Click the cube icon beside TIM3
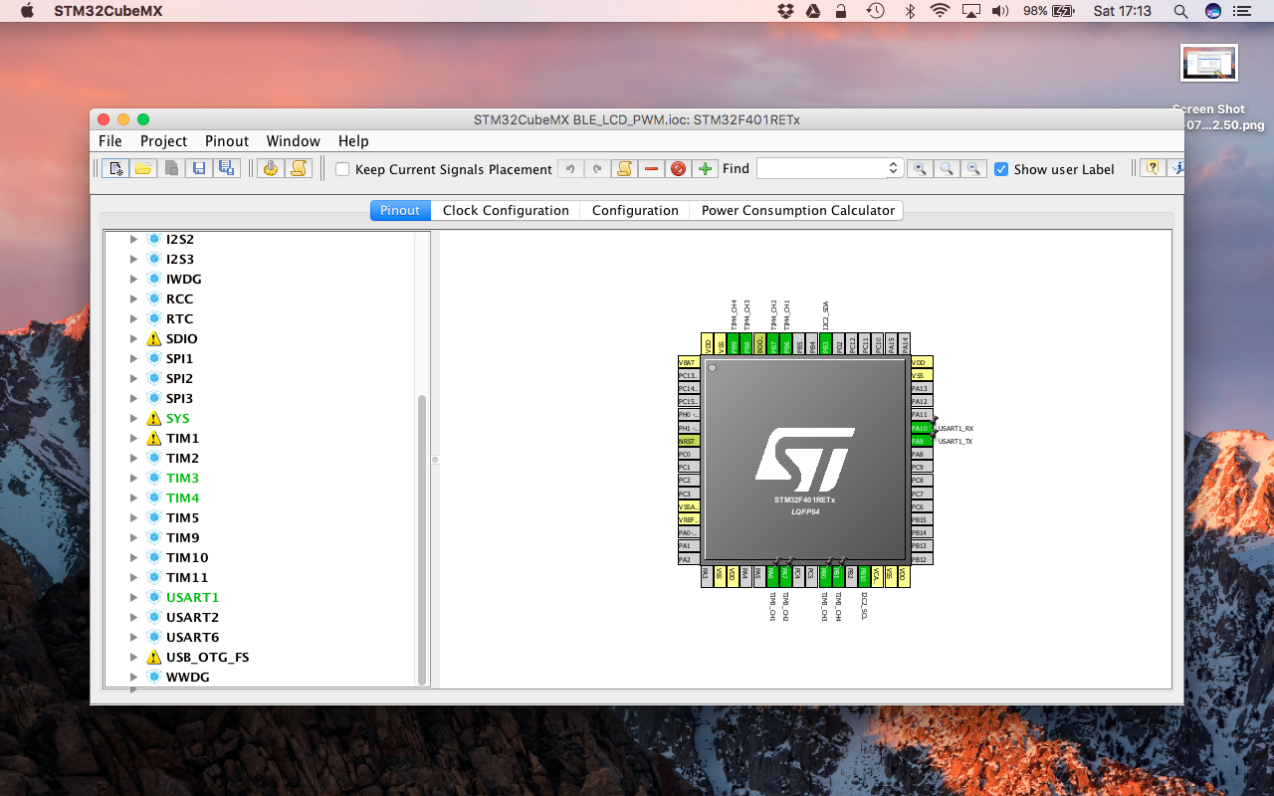This screenshot has width=1274, height=796. 153,478
